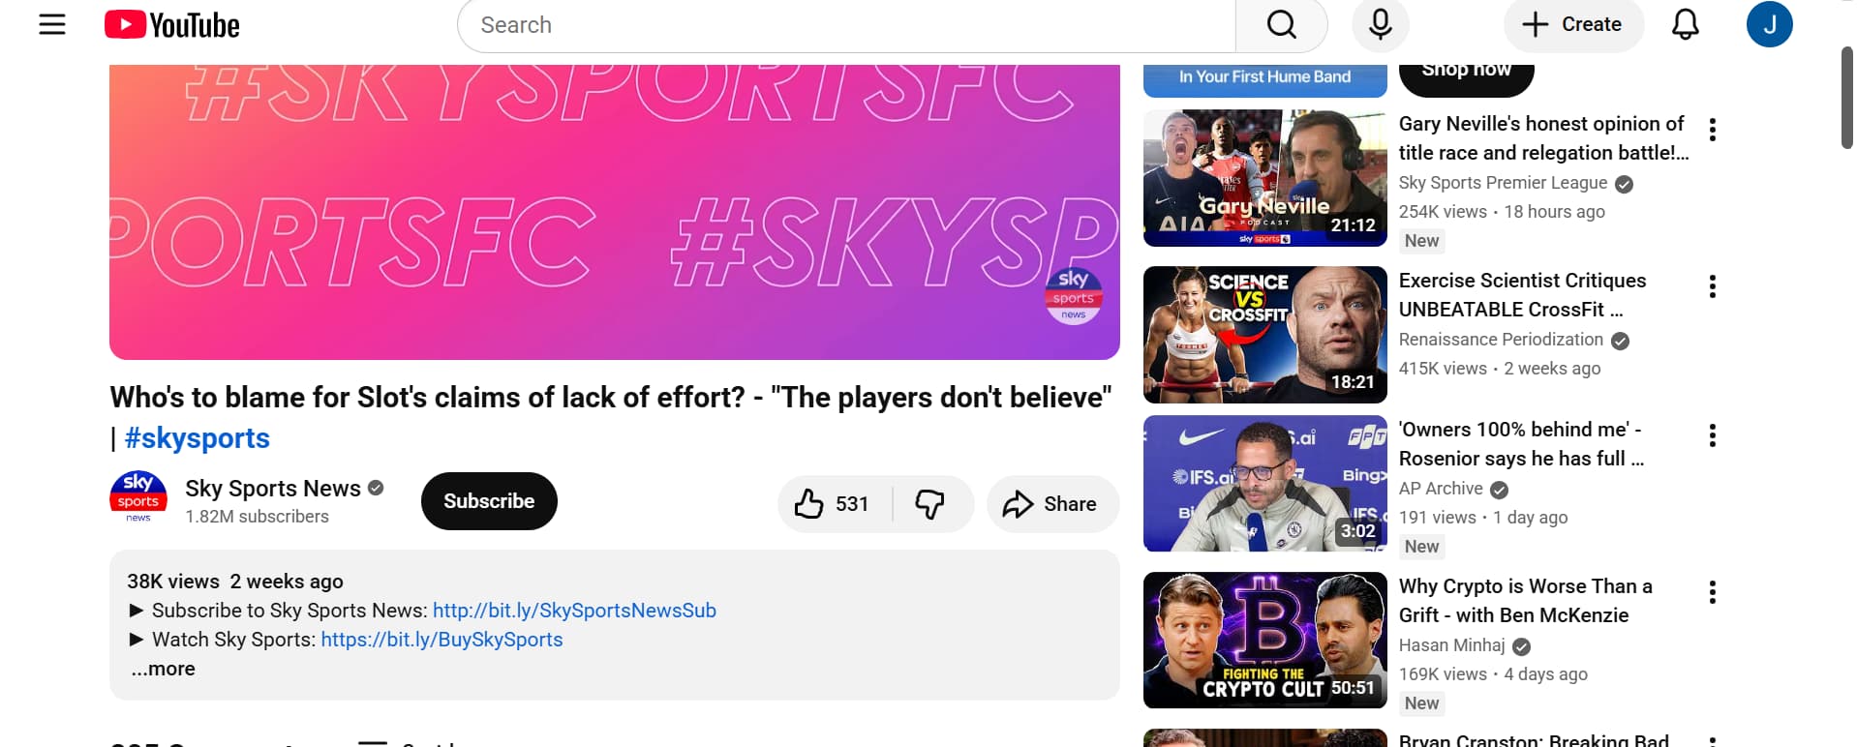This screenshot has width=1857, height=747.
Task: Click the YouTube logo home icon
Action: click(x=172, y=24)
